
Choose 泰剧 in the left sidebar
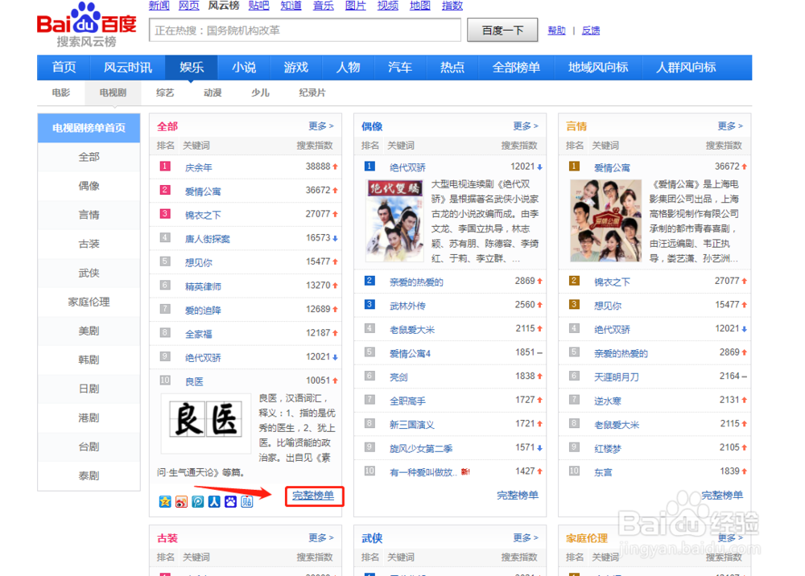89,475
